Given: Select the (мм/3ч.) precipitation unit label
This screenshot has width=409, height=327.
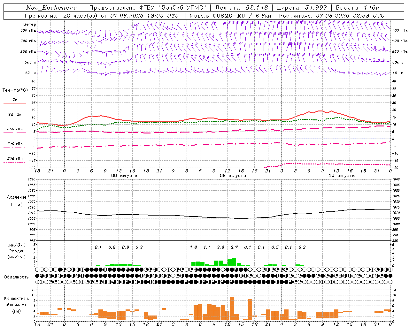Looking at the screenshot, I should pos(17,245).
